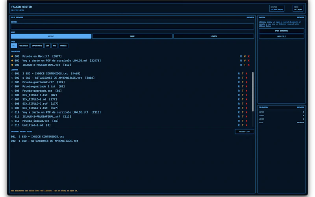Toggle favorite circle for Untitled-2.md
Screen dimensions: 315x197
pyautogui.click(x=12, y=125)
